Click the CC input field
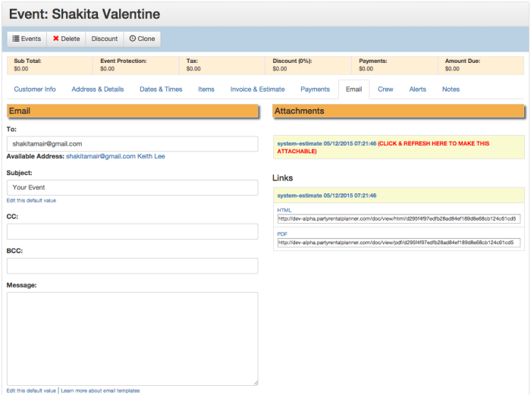531x395 pixels. click(x=132, y=231)
